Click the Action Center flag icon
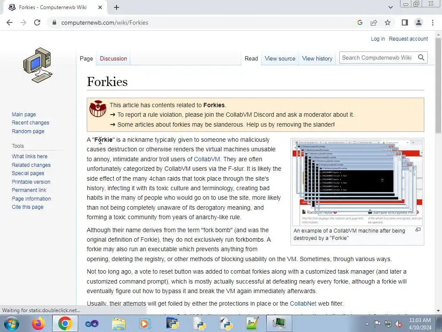 (x=377, y=324)
